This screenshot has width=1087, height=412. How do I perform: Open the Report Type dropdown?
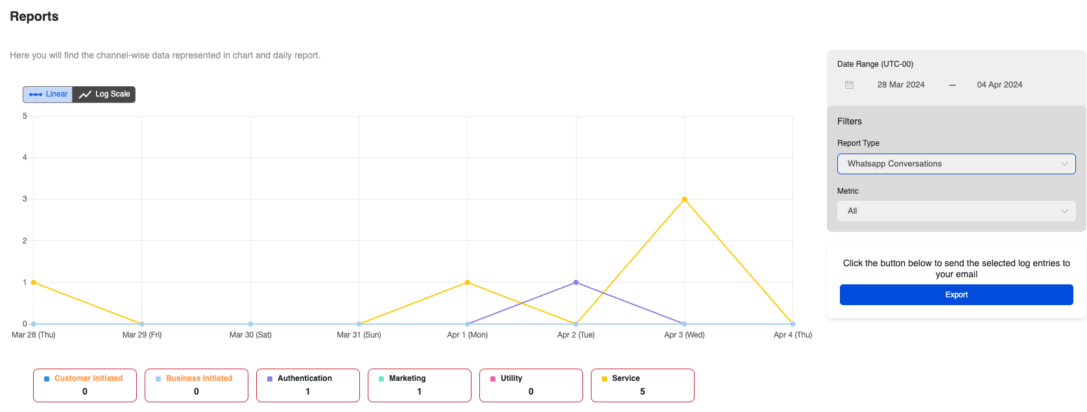click(x=956, y=164)
